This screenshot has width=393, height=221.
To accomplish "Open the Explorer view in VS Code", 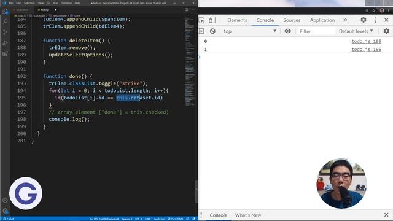I will pos(5,11).
